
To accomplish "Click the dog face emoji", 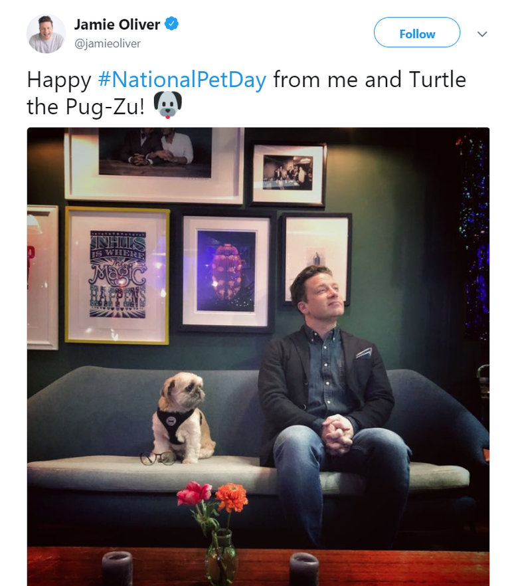I will coord(167,105).
